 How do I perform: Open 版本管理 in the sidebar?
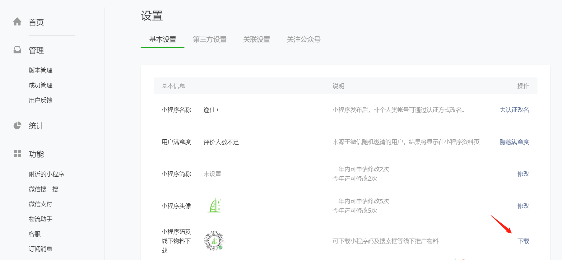click(40, 70)
